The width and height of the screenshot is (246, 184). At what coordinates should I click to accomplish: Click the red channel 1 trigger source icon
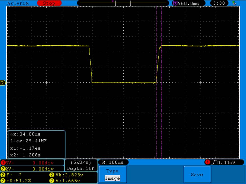coord(207,162)
